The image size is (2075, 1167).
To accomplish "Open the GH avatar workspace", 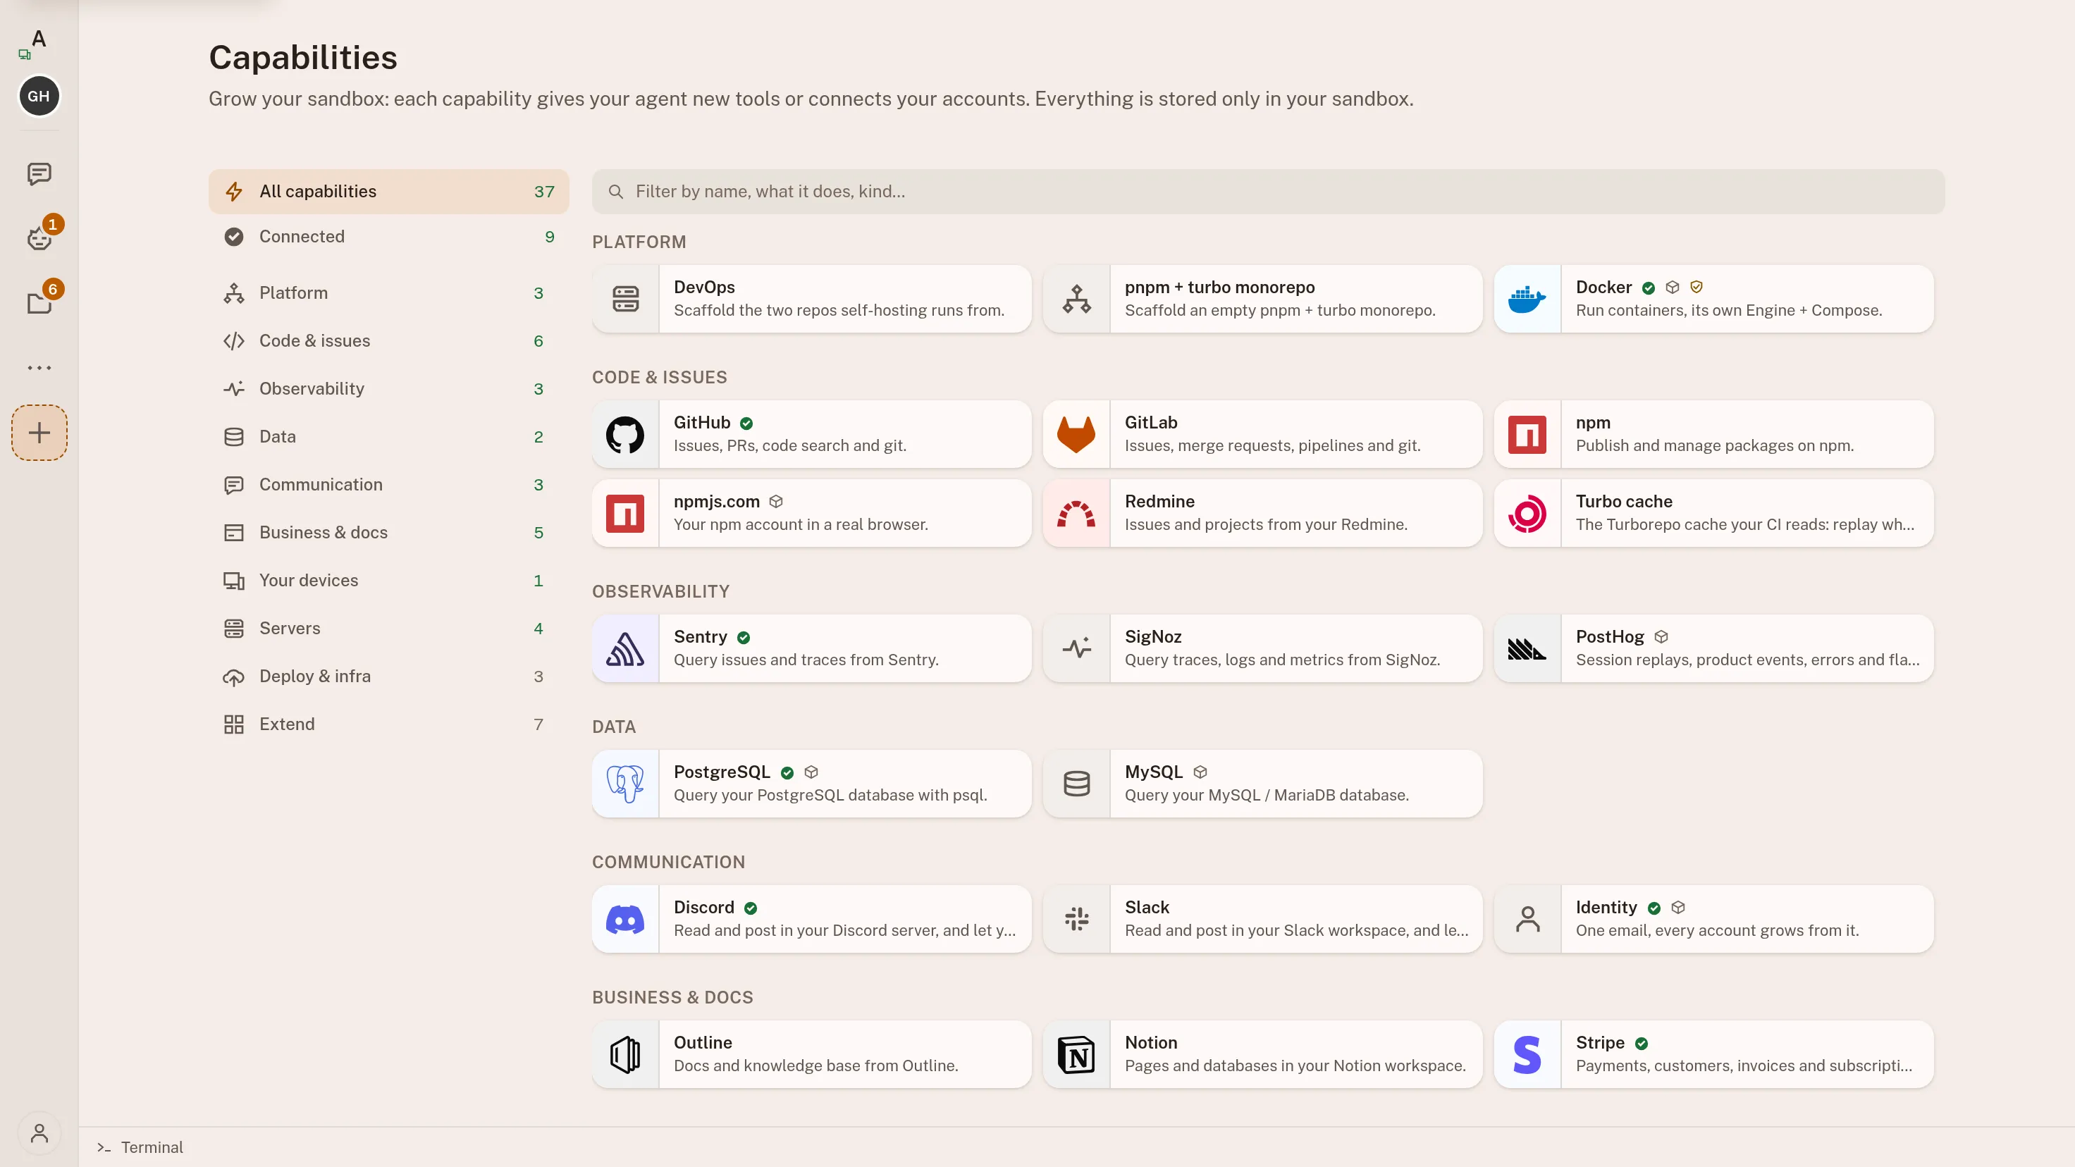I will (39, 96).
